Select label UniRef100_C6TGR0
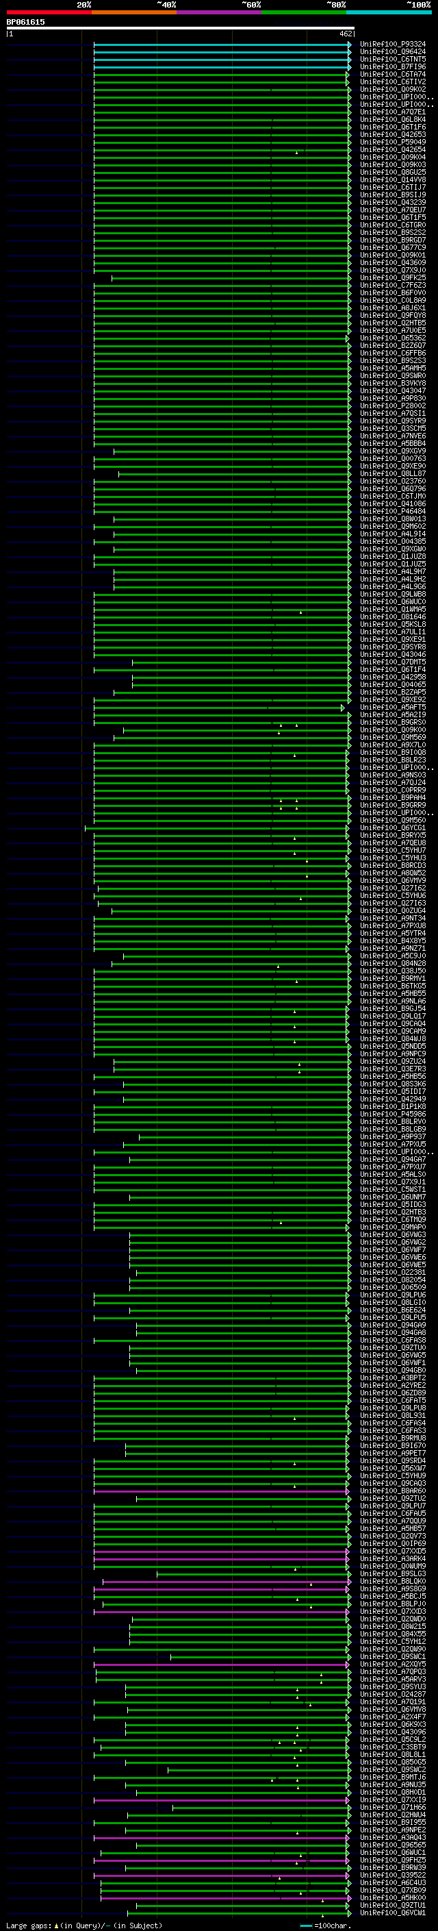The width and height of the screenshot is (438, 1931). pos(393,225)
